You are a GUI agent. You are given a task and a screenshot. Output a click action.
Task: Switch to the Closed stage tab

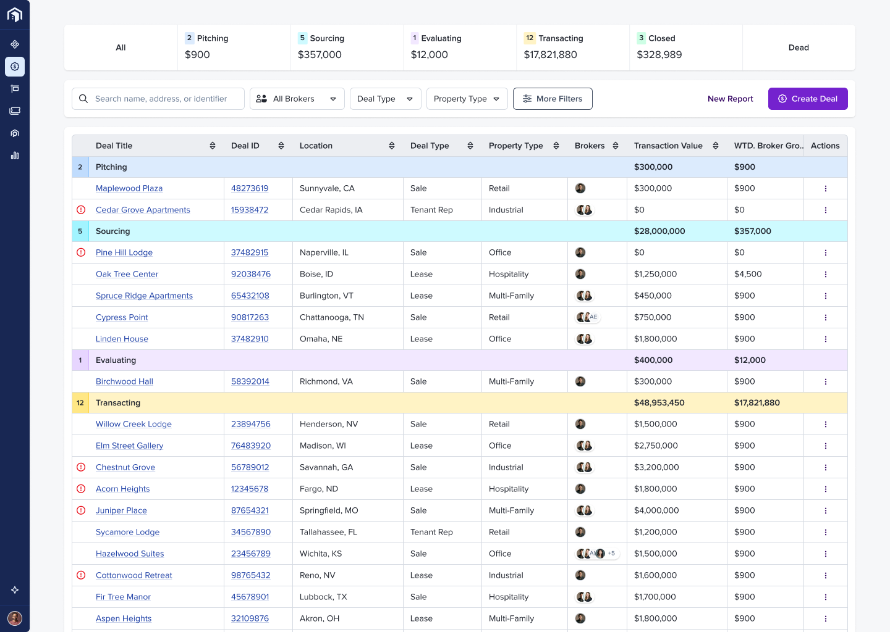686,48
